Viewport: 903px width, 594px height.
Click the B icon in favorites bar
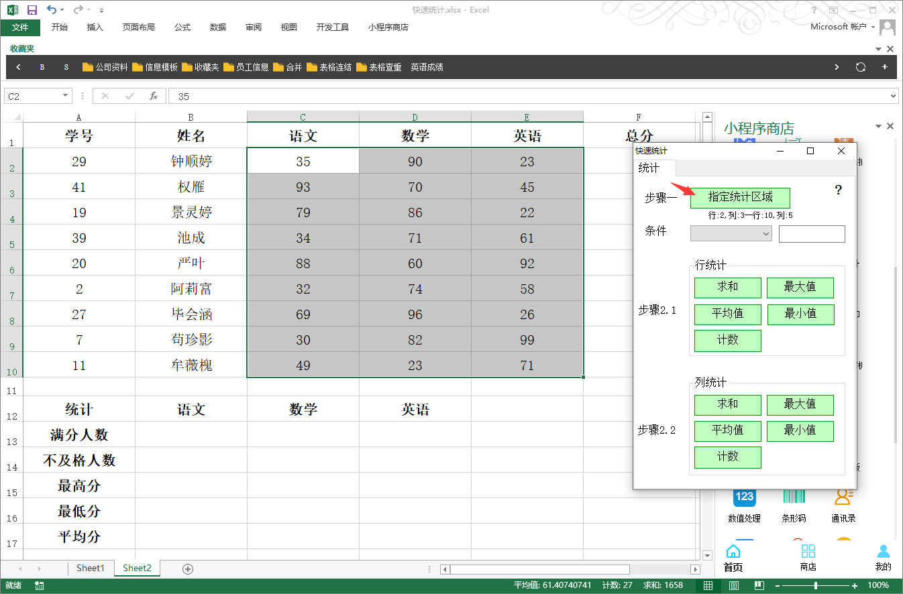point(42,67)
